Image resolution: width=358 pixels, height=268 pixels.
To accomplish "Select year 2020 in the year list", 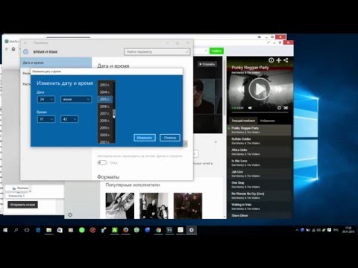I will (105, 135).
